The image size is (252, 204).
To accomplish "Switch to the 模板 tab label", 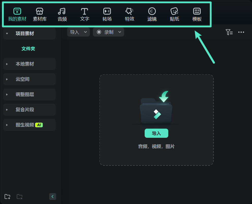I will pos(197,19).
